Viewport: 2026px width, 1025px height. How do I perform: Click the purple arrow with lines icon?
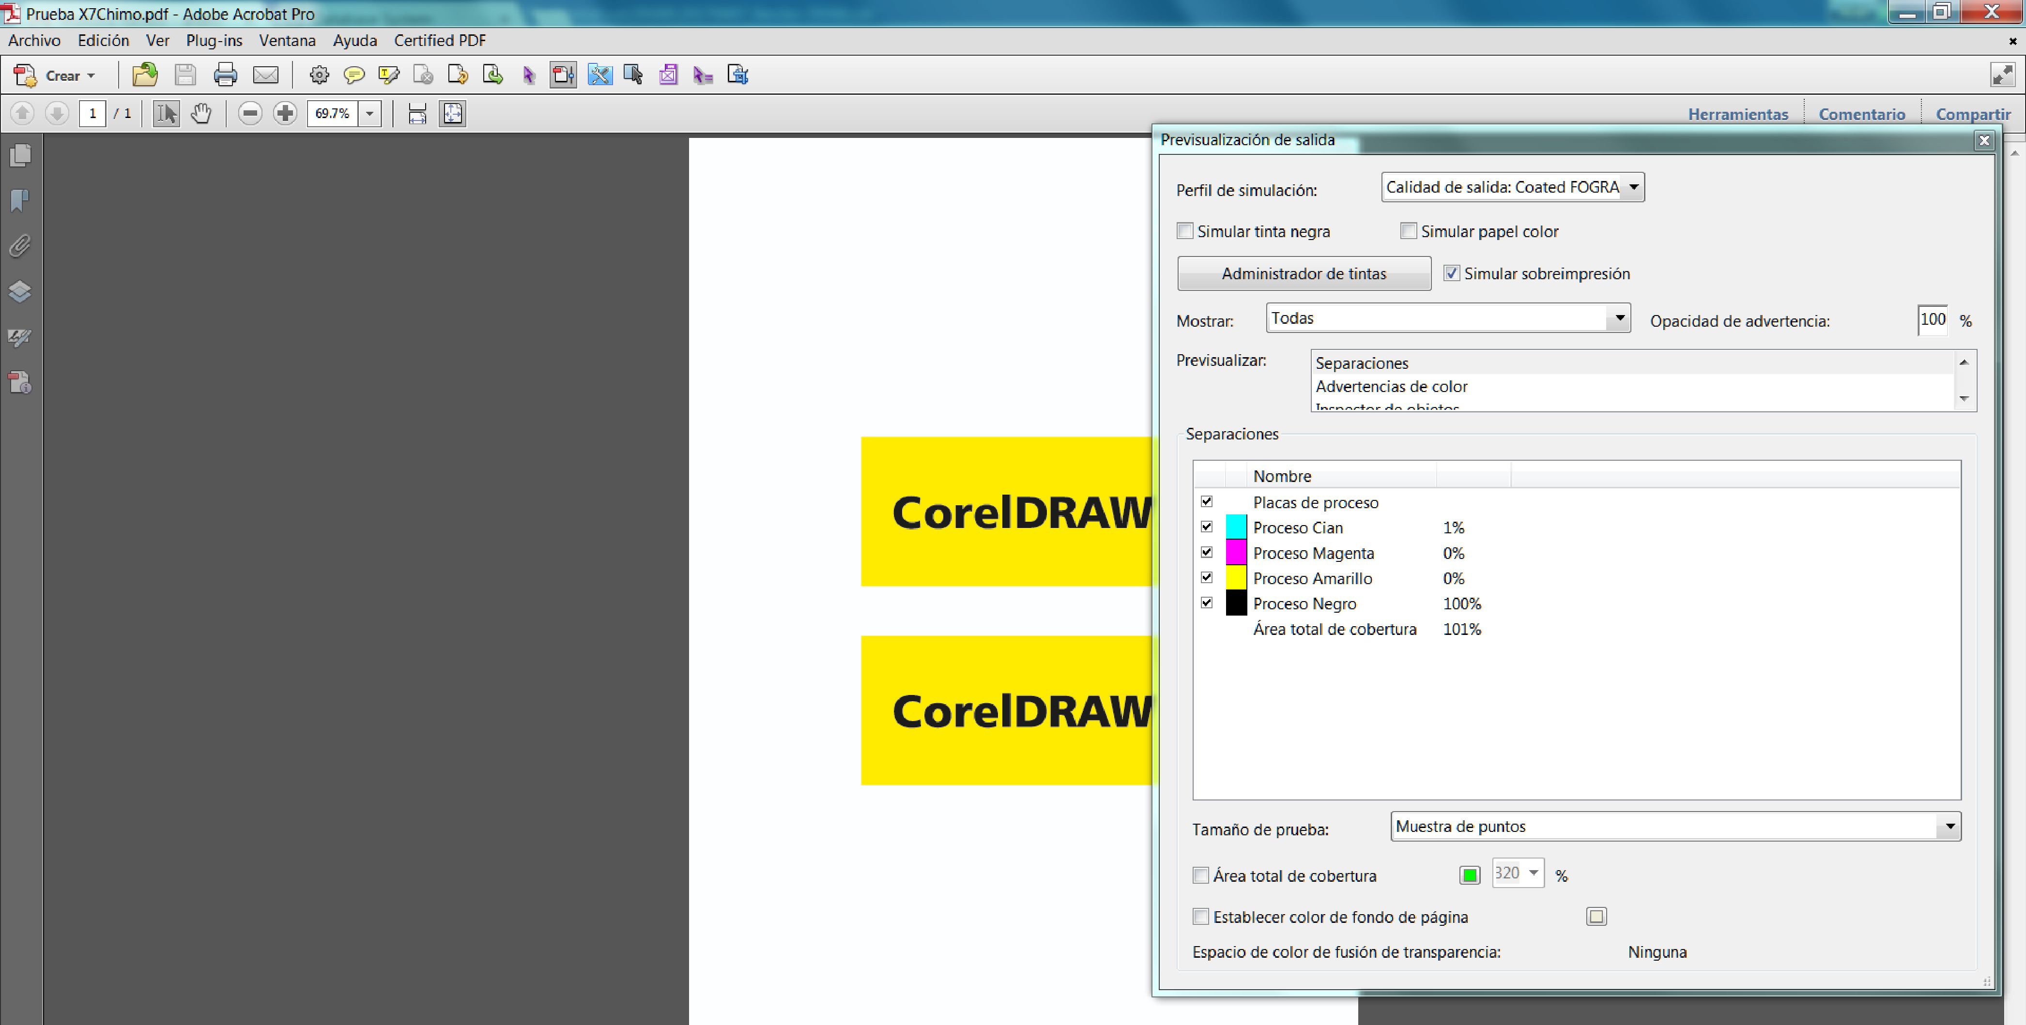pos(703,75)
